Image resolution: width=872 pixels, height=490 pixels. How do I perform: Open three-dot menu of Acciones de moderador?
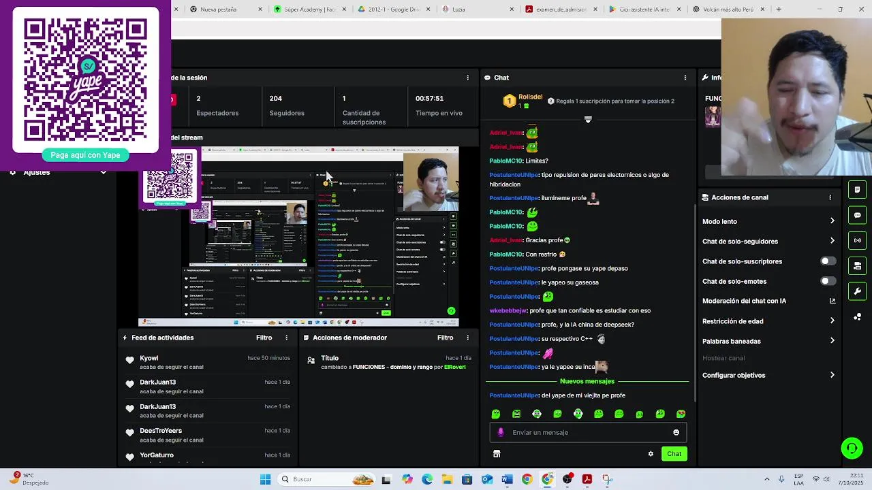tap(467, 338)
